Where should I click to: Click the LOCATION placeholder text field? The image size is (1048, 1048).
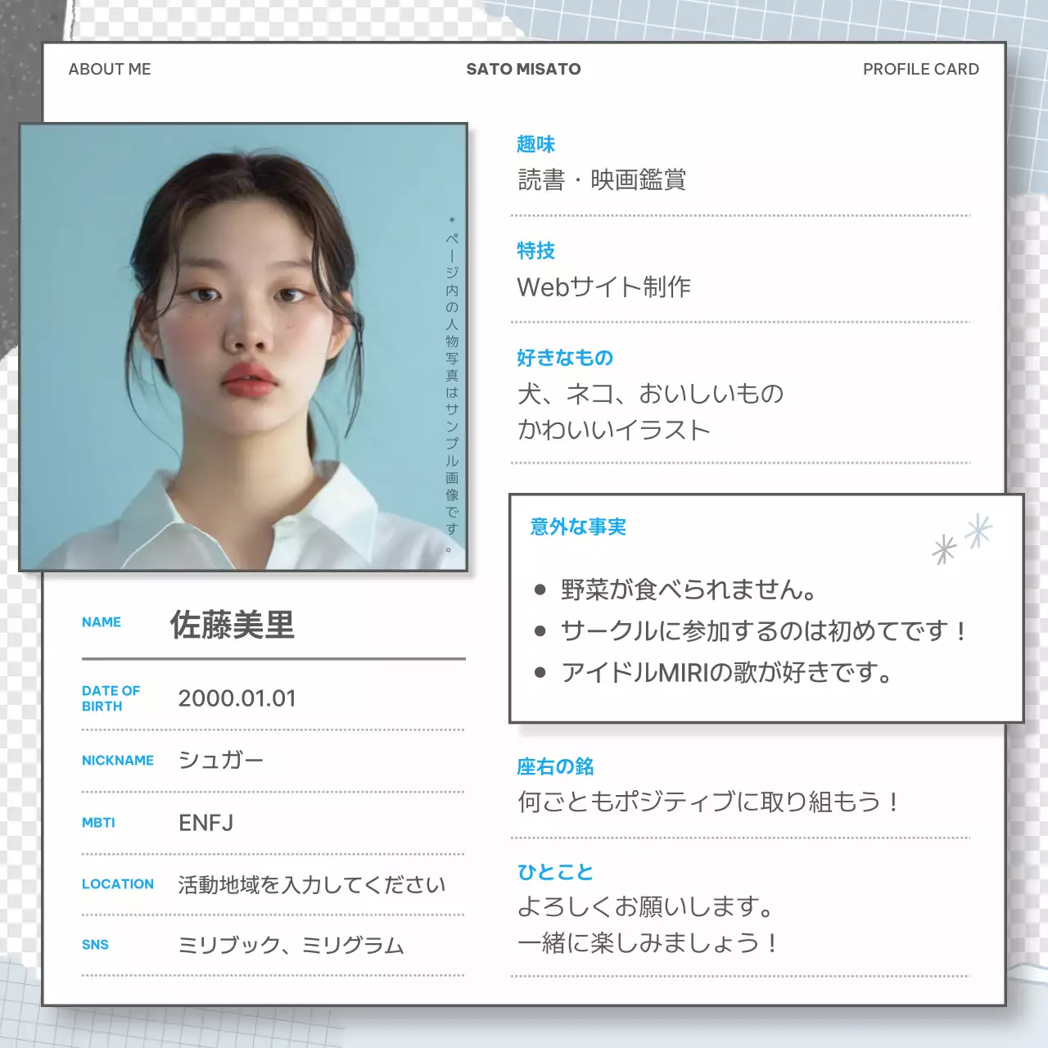[x=309, y=884]
